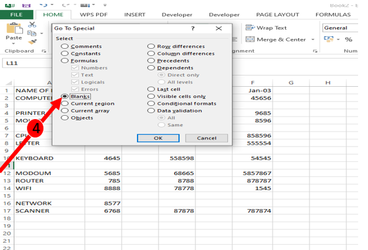This screenshot has width=368, height=250.
Task: Click the cell containing 787874
Action: click(252, 211)
